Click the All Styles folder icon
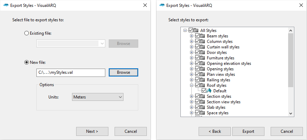The height and width of the screenshot is (140, 307). click(196, 30)
